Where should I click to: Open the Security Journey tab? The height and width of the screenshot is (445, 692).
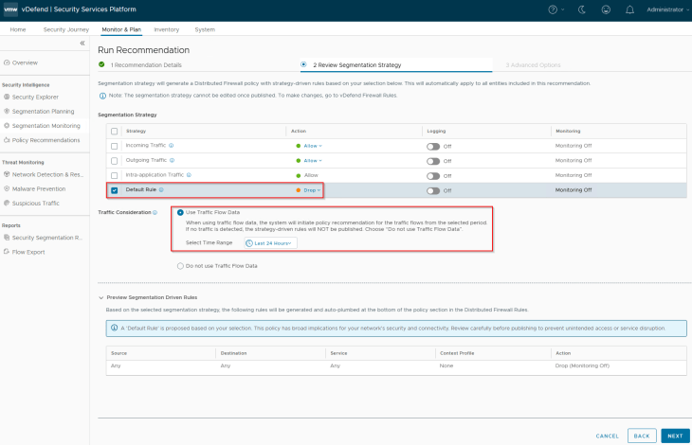point(65,29)
